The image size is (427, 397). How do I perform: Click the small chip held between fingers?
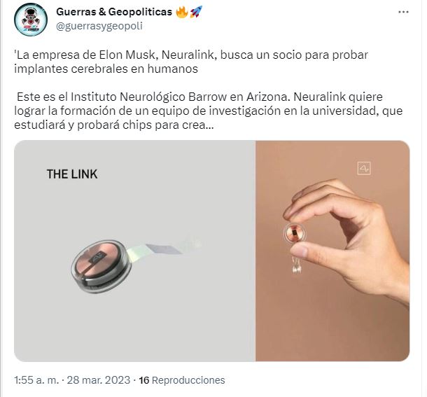pos(293,233)
